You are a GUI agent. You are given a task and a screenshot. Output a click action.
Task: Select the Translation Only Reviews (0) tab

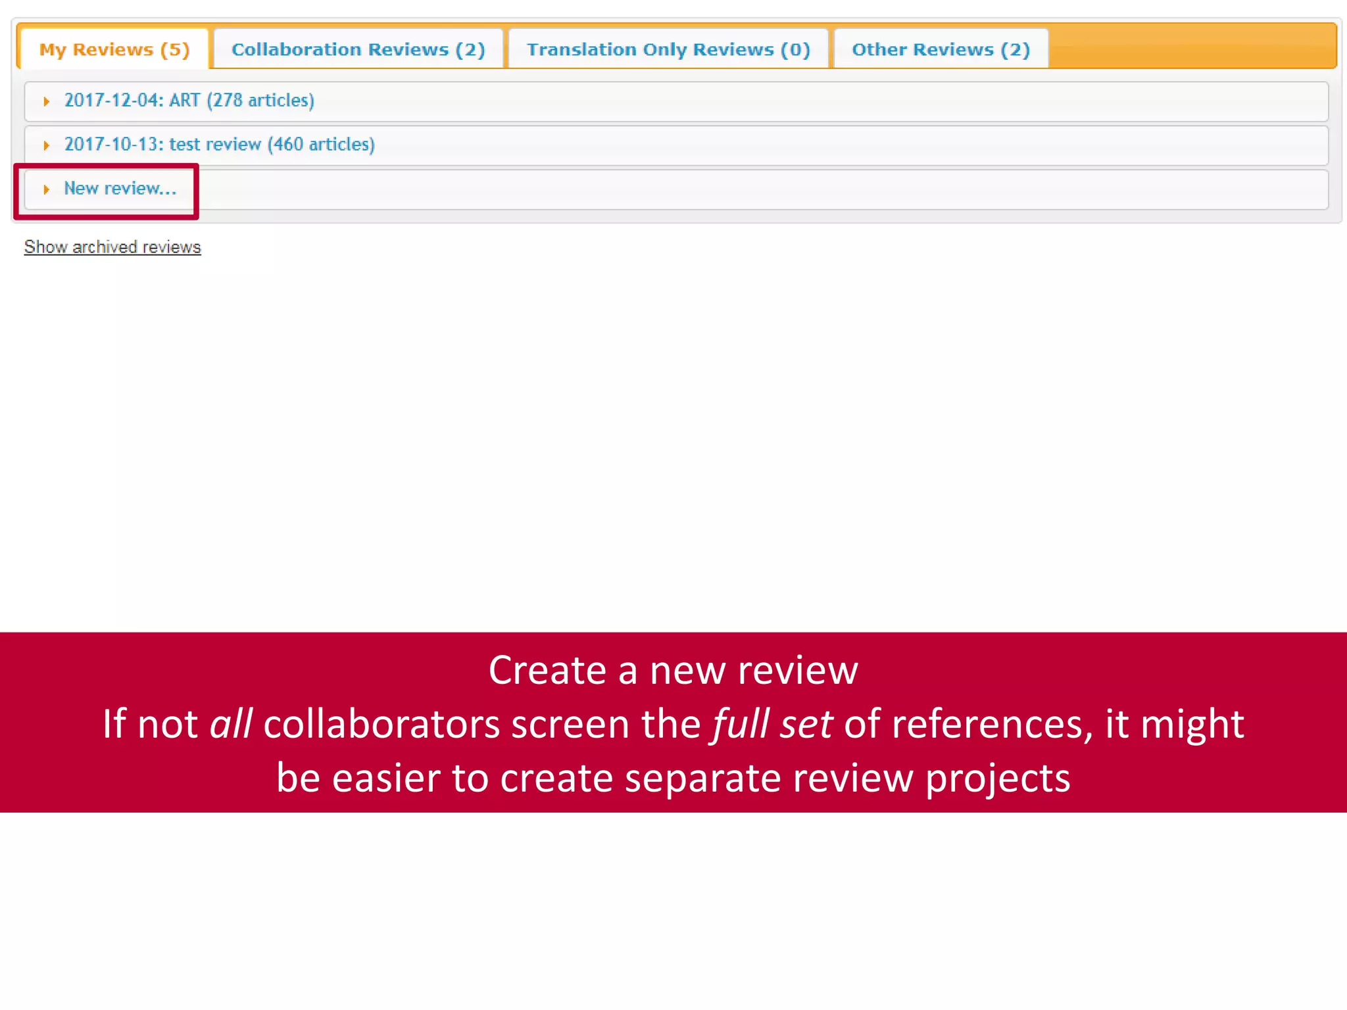click(x=668, y=49)
